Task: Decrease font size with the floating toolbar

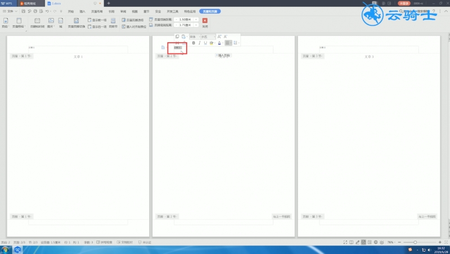Action: (x=226, y=37)
